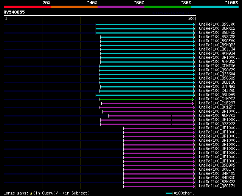Open hit UniRef100_Q8RXC2
The width and height of the screenshot is (242, 196).
[x=217, y=29]
